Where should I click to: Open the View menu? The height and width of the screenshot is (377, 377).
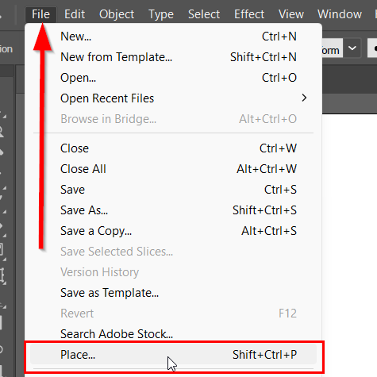[x=291, y=14]
